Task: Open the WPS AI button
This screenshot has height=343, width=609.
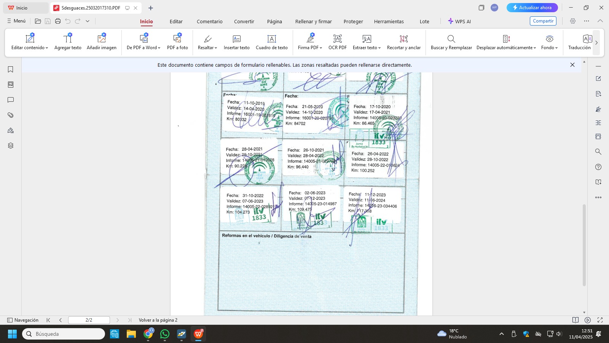Action: pos(459,21)
